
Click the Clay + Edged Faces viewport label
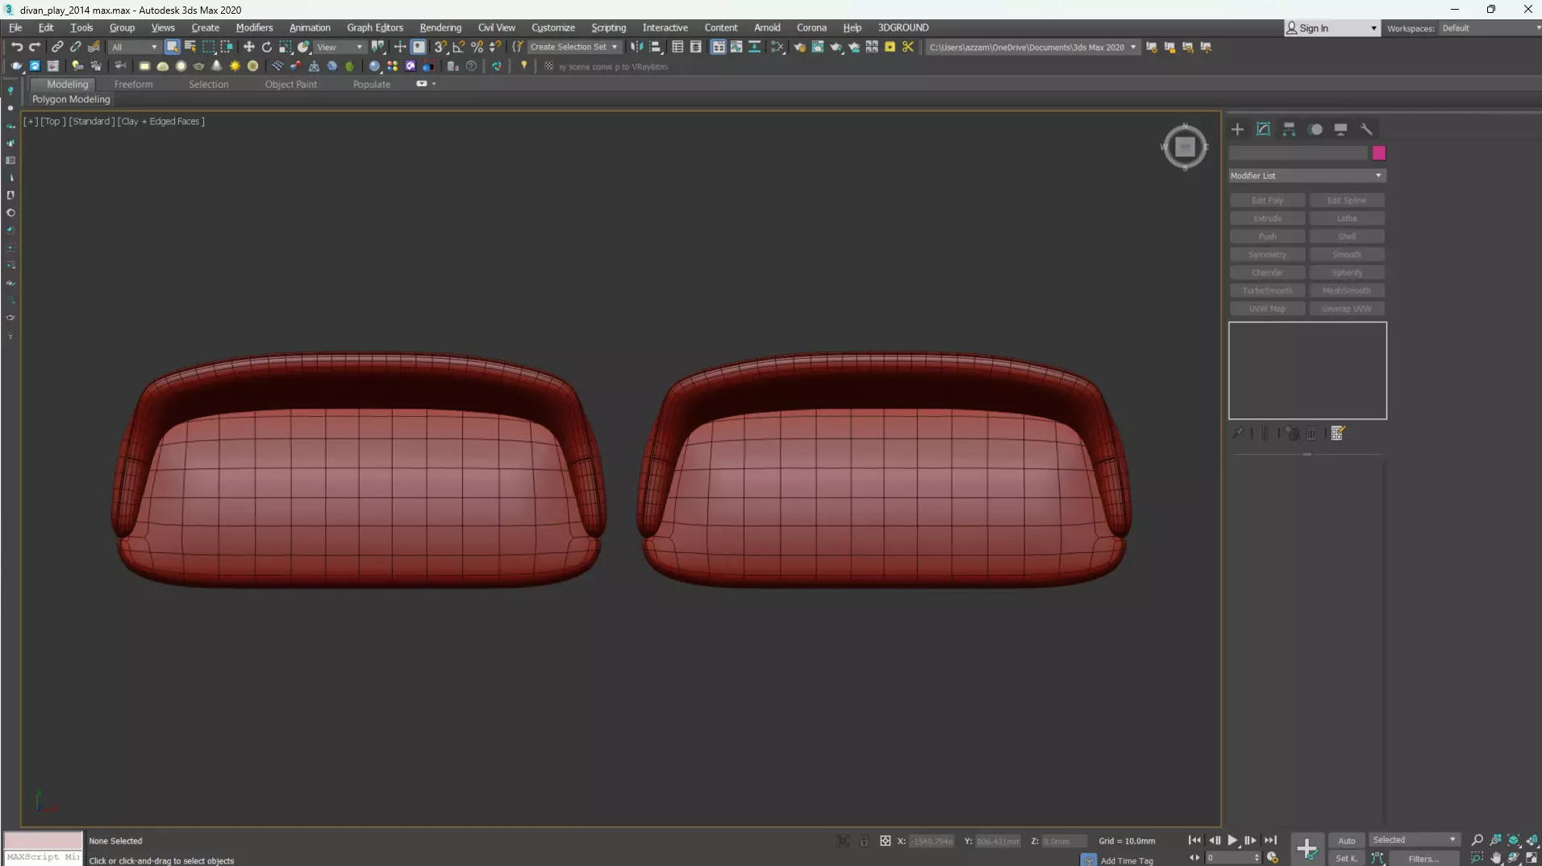tap(162, 121)
